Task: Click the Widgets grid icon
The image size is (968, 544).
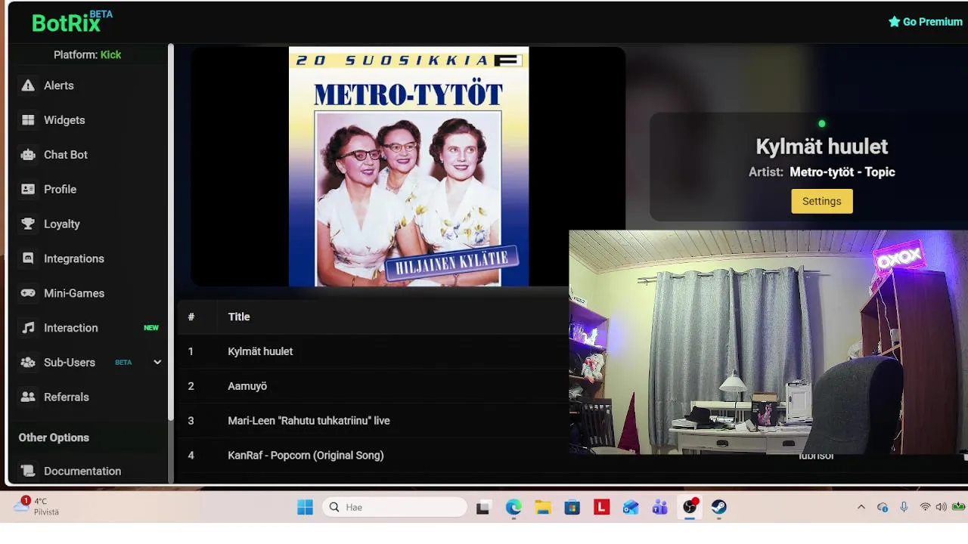Action: click(28, 120)
